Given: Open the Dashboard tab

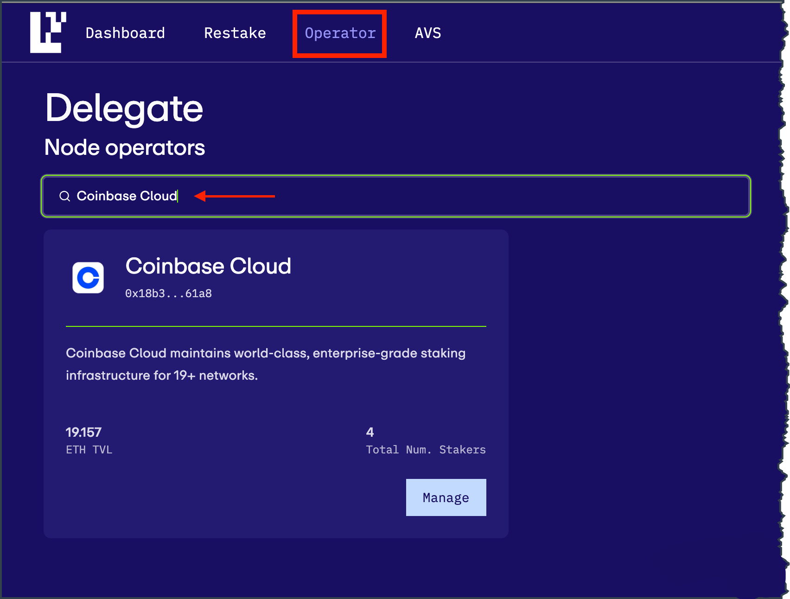Looking at the screenshot, I should [125, 33].
